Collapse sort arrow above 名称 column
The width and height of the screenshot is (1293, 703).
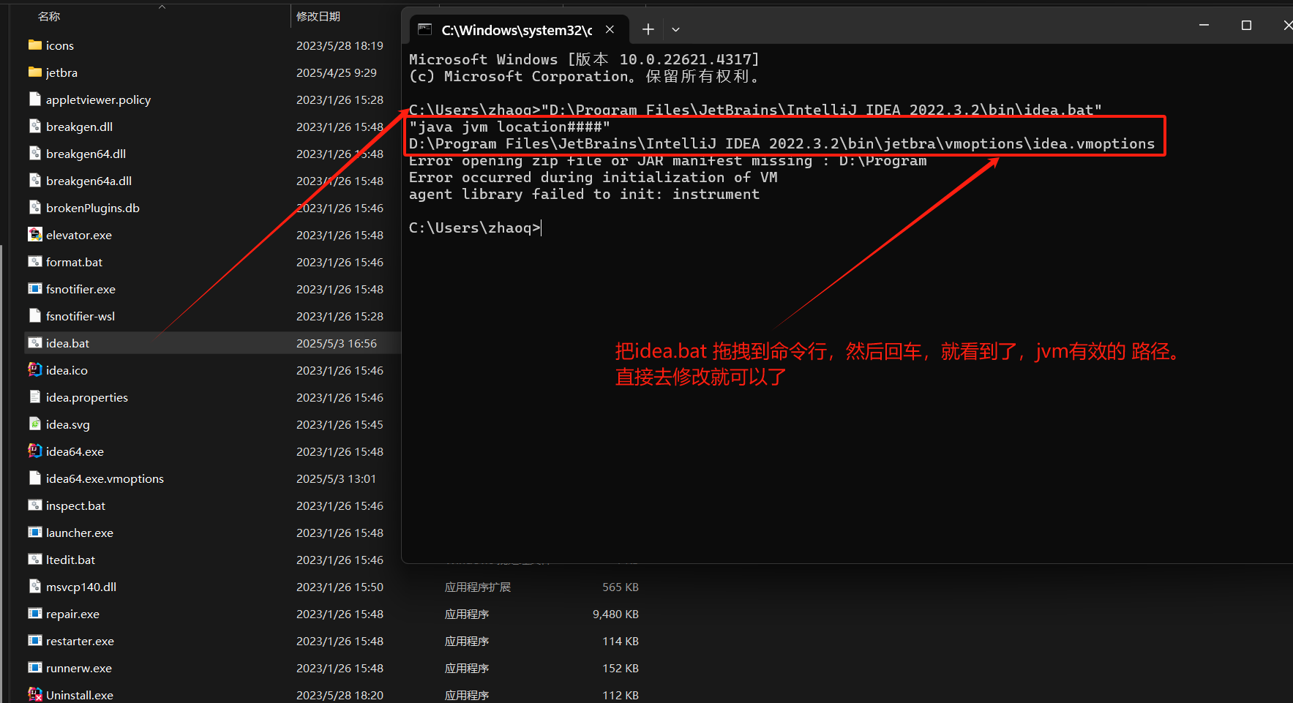[162, 7]
